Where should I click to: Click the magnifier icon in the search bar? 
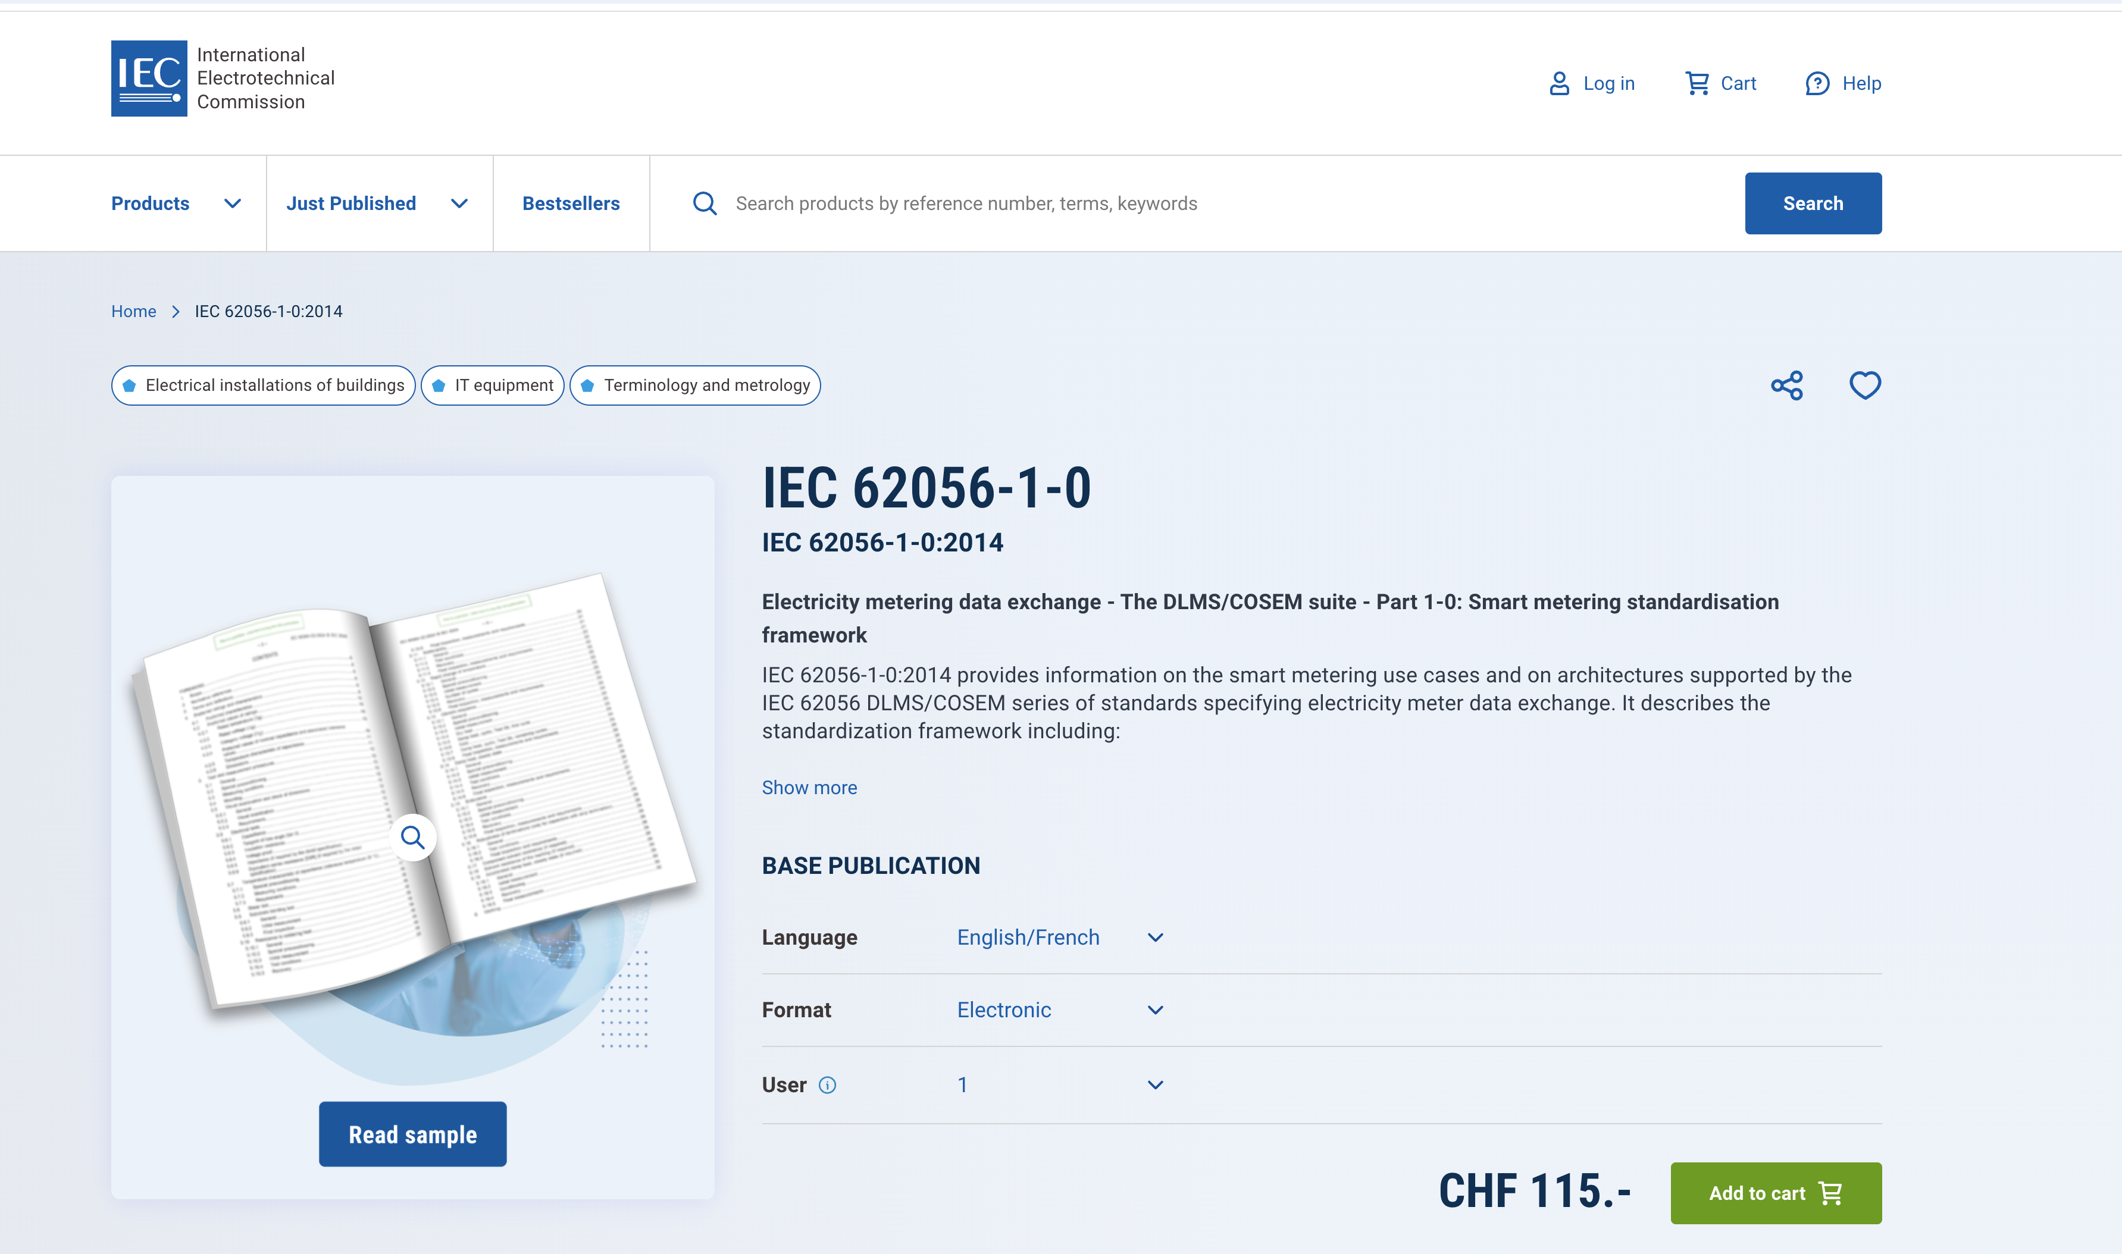(x=705, y=203)
